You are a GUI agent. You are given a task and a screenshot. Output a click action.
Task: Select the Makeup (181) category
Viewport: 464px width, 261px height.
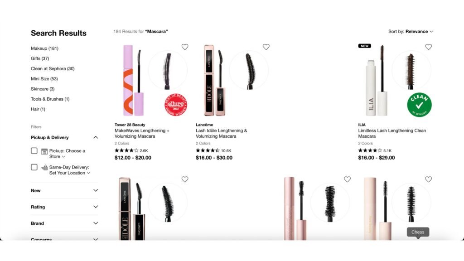click(44, 48)
